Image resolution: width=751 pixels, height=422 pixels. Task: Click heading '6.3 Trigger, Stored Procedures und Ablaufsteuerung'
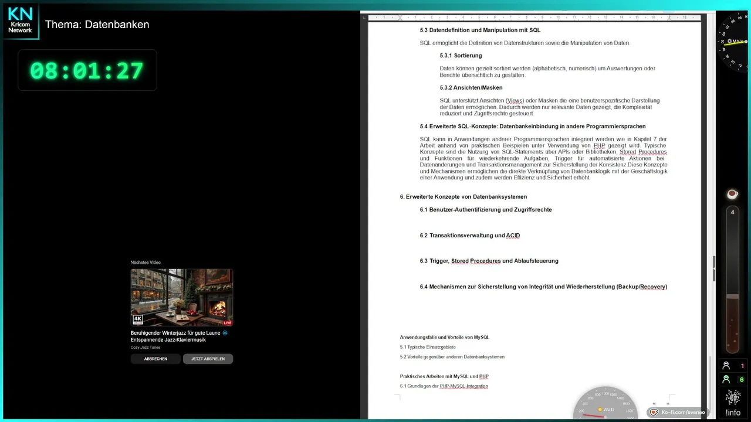click(x=489, y=261)
